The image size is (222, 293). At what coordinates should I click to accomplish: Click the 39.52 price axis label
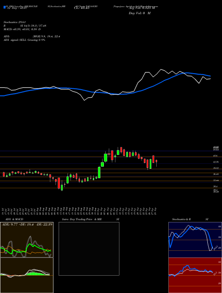tap(216, 168)
